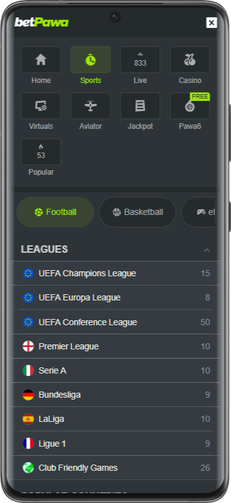Open the free Pawa6 game tile

click(190, 106)
